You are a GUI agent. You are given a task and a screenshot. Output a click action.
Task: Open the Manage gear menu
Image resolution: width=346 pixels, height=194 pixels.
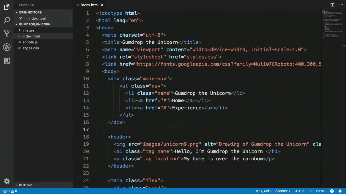pos(6,181)
